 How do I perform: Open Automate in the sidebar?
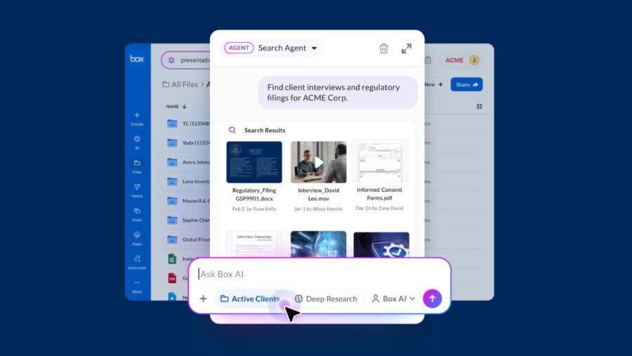[137, 262]
